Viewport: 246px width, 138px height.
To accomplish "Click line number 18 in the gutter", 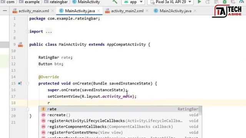I will tap(13, 103).
